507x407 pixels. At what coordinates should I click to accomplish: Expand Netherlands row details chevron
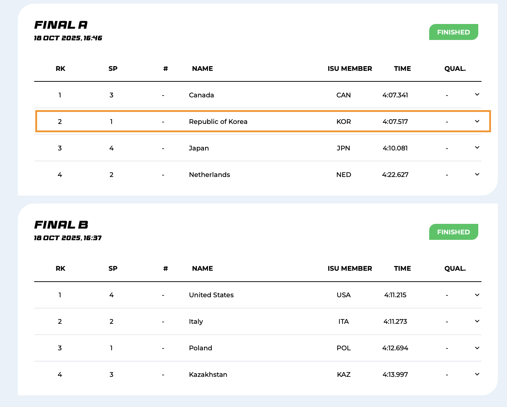(x=477, y=174)
